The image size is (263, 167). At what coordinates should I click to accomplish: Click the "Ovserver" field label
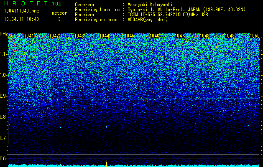tap(85, 5)
